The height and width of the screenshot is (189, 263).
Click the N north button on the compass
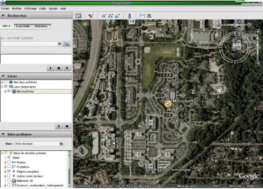235,33
